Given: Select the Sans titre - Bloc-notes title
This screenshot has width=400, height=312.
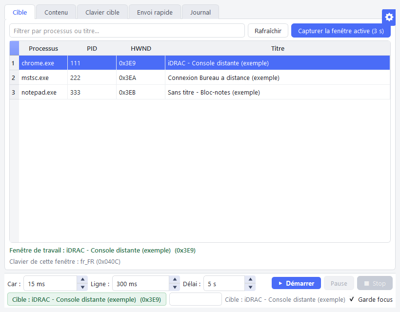Looking at the screenshot, I should click(278, 92).
